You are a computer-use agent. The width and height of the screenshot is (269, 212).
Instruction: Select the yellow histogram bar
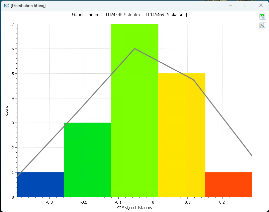coord(181,135)
